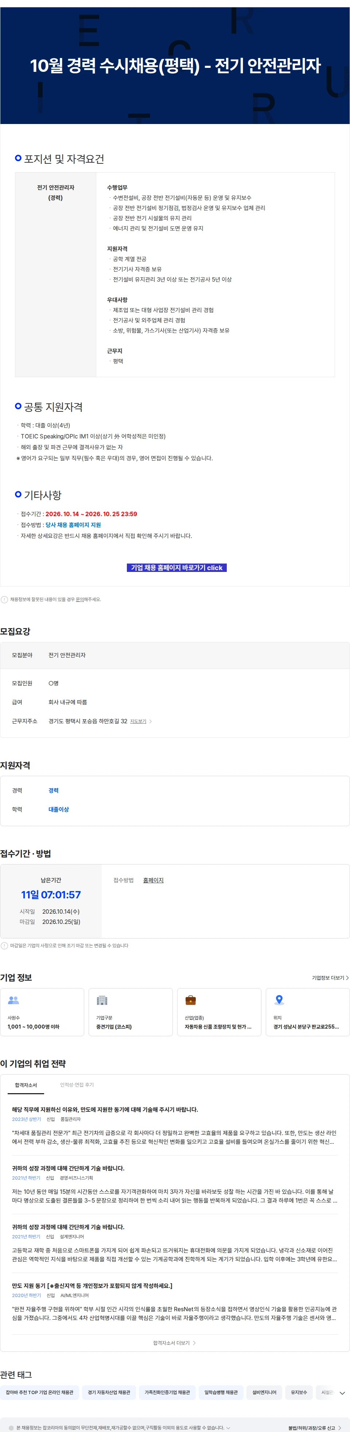The width and height of the screenshot is (350, 1432).
Task: Click the TOEIC Speaking/OPIc IM1 이상 line
Action: click(x=93, y=436)
